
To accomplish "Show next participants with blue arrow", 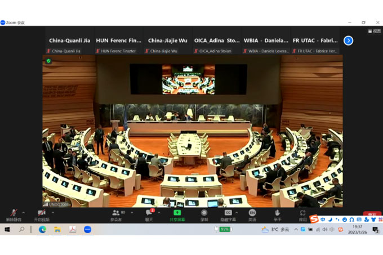I will click(348, 41).
